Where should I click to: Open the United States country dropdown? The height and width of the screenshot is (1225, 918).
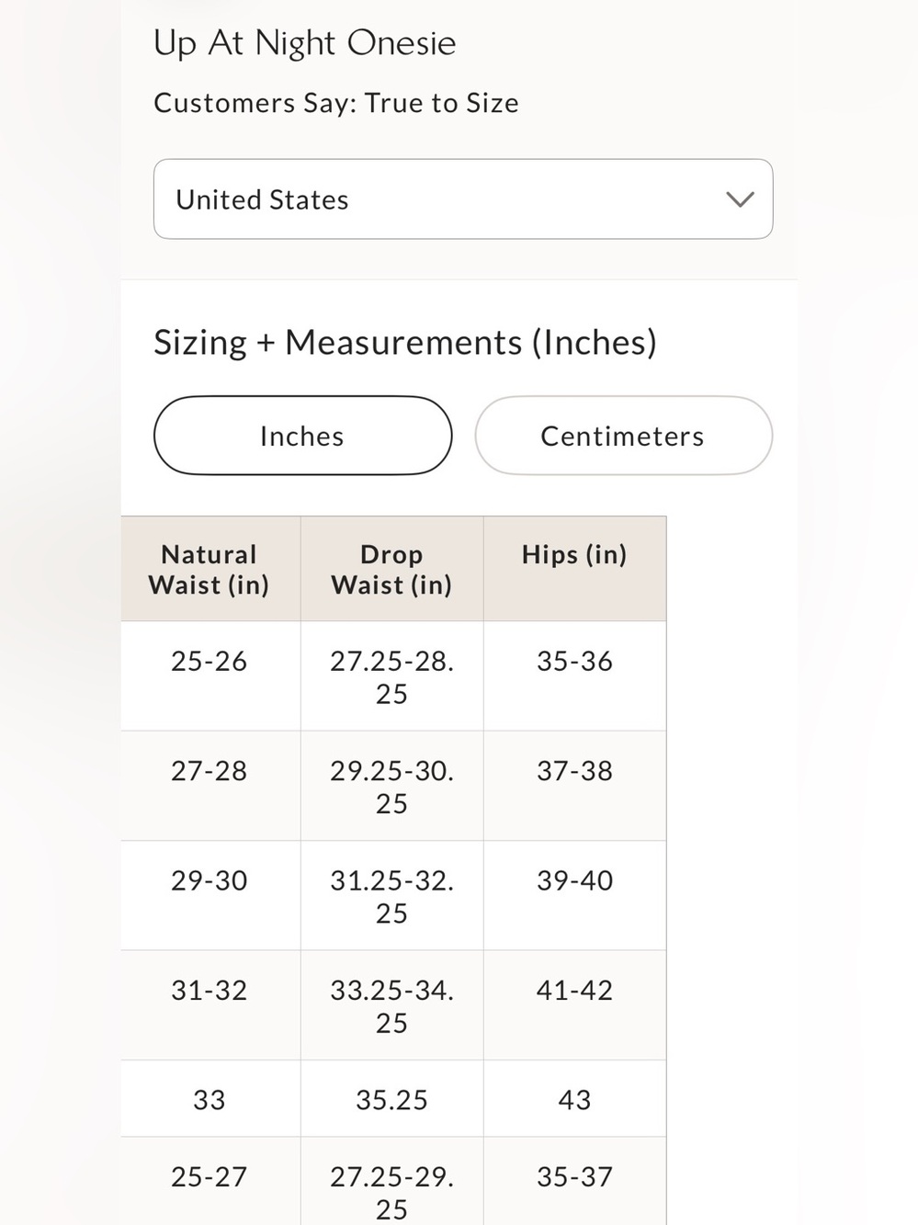click(463, 199)
